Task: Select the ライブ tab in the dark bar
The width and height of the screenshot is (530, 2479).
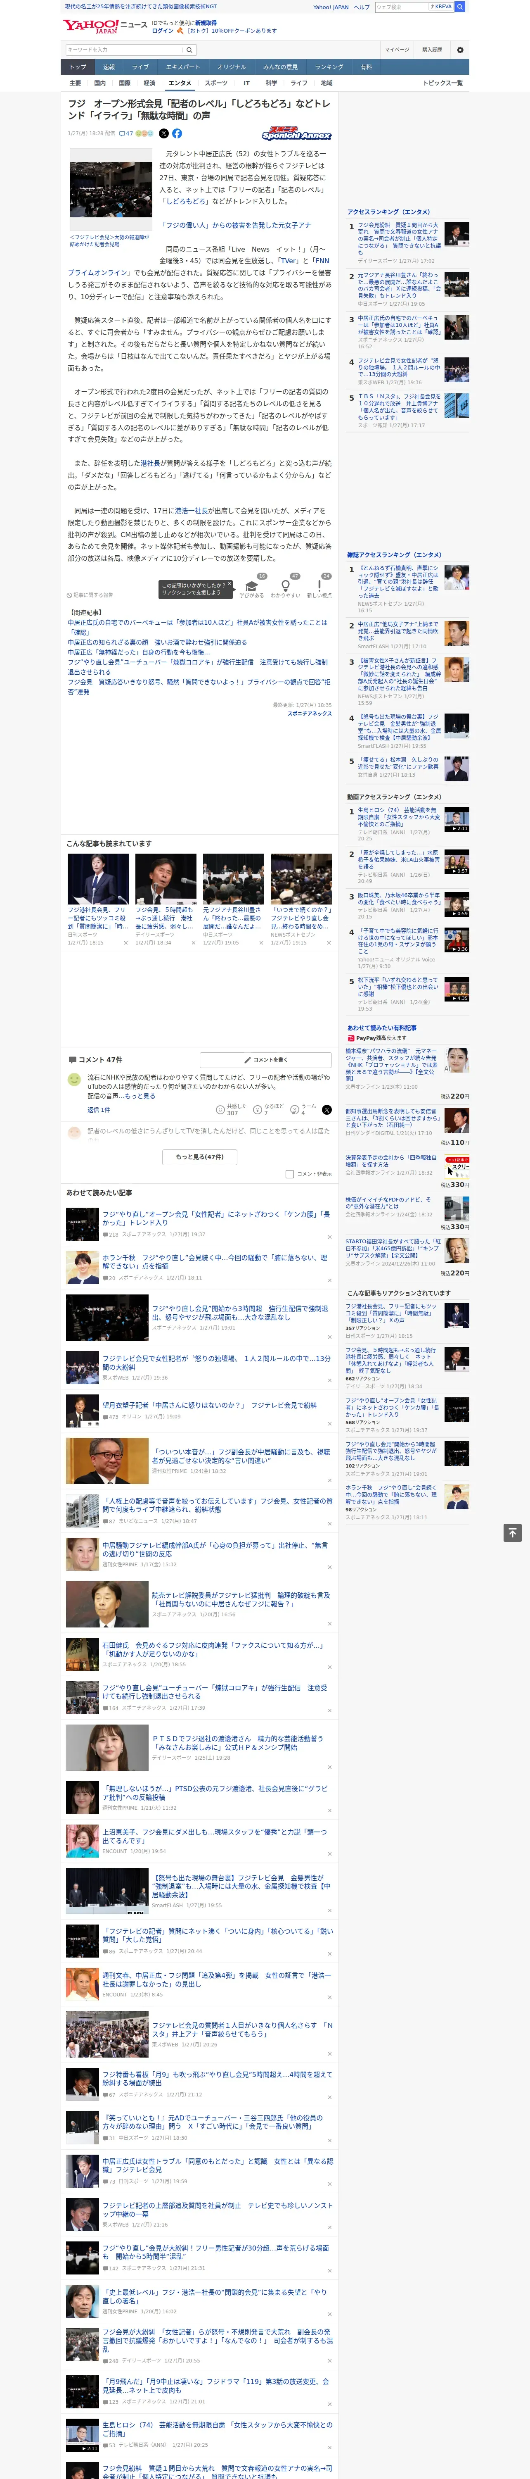Action: [x=140, y=67]
